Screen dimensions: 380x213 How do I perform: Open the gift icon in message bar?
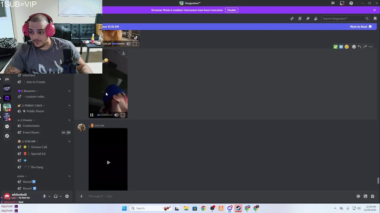(x=373, y=196)
